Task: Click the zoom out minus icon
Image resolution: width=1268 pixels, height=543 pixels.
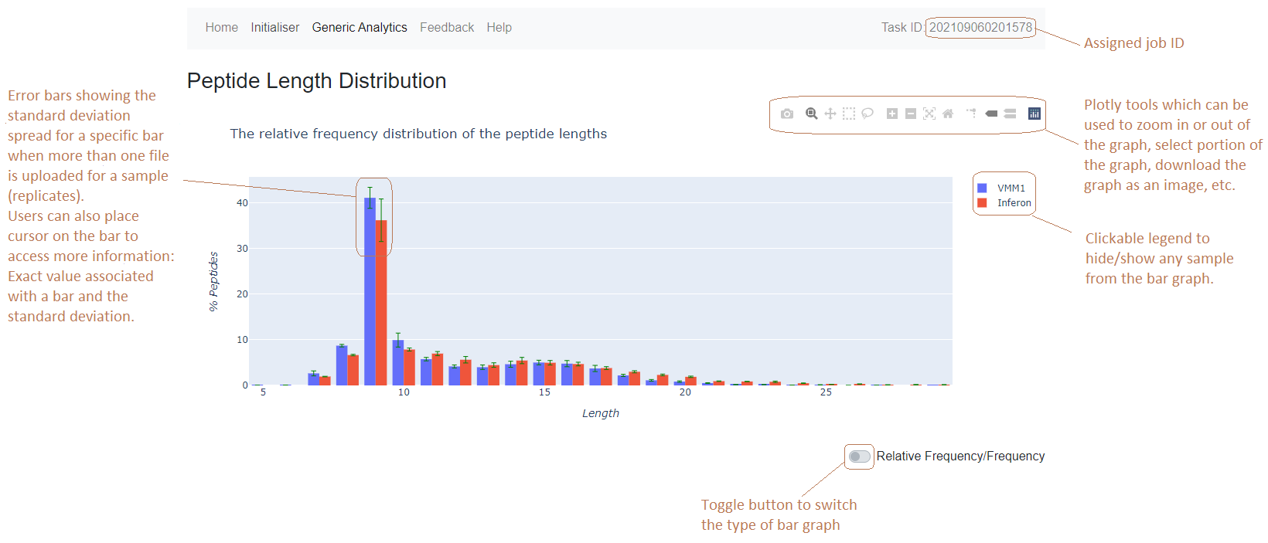Action: click(911, 114)
